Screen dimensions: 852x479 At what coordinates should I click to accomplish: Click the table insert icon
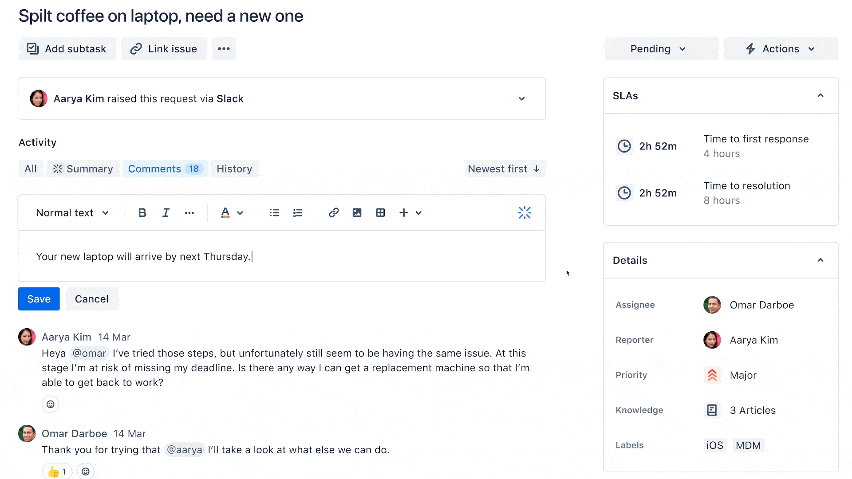coord(380,213)
